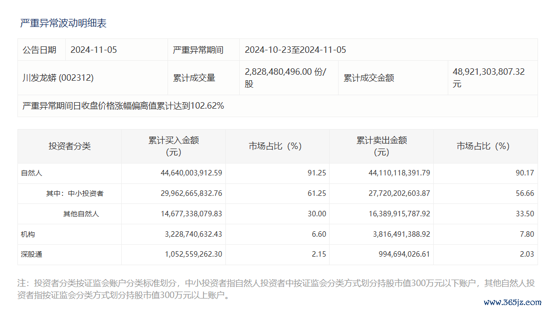Click sell amount 994,694,026.61
This screenshot has width=545, height=310.
coord(404,254)
